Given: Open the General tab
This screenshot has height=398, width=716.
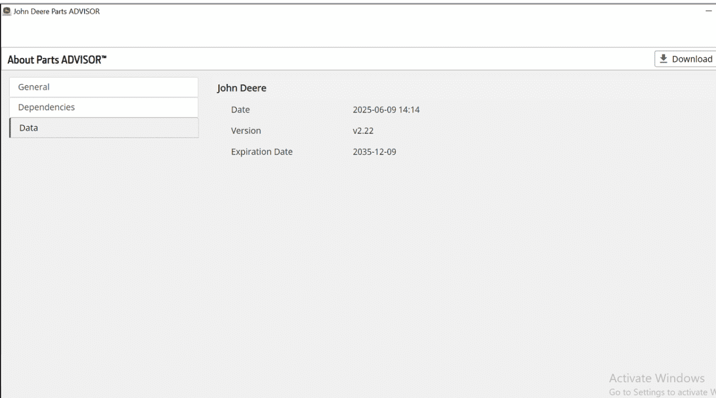Looking at the screenshot, I should (104, 87).
